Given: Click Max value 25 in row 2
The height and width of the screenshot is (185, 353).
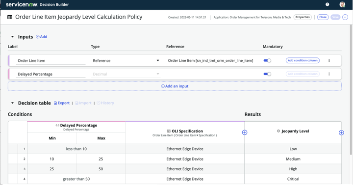Looking at the screenshot, I should coord(101,159).
